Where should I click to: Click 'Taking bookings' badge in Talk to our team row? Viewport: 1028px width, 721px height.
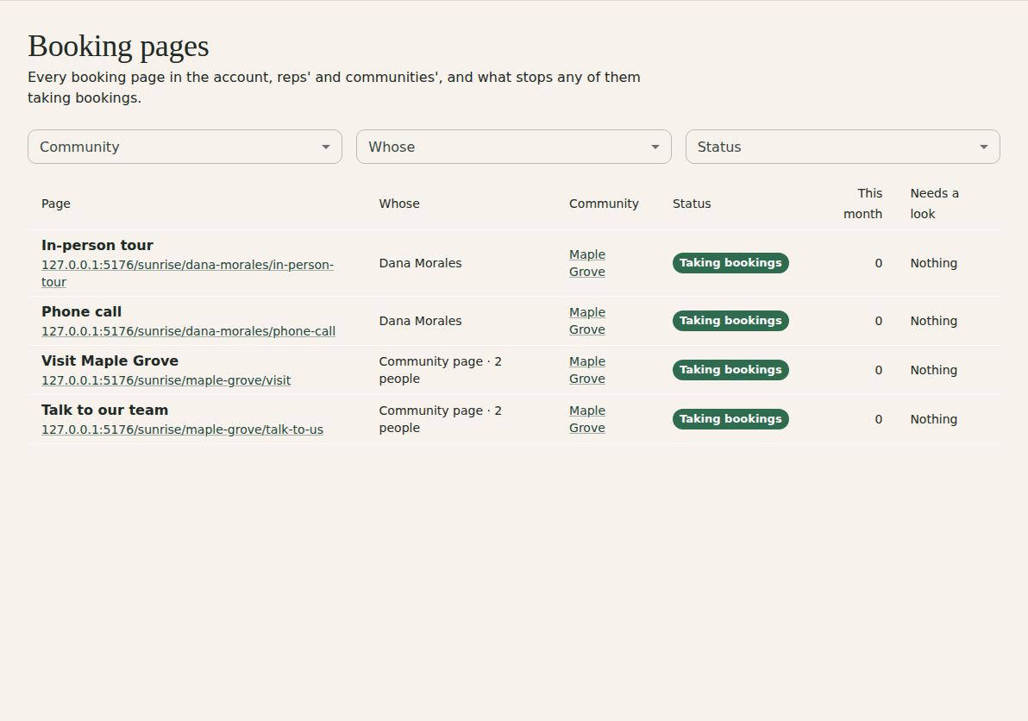(x=730, y=419)
